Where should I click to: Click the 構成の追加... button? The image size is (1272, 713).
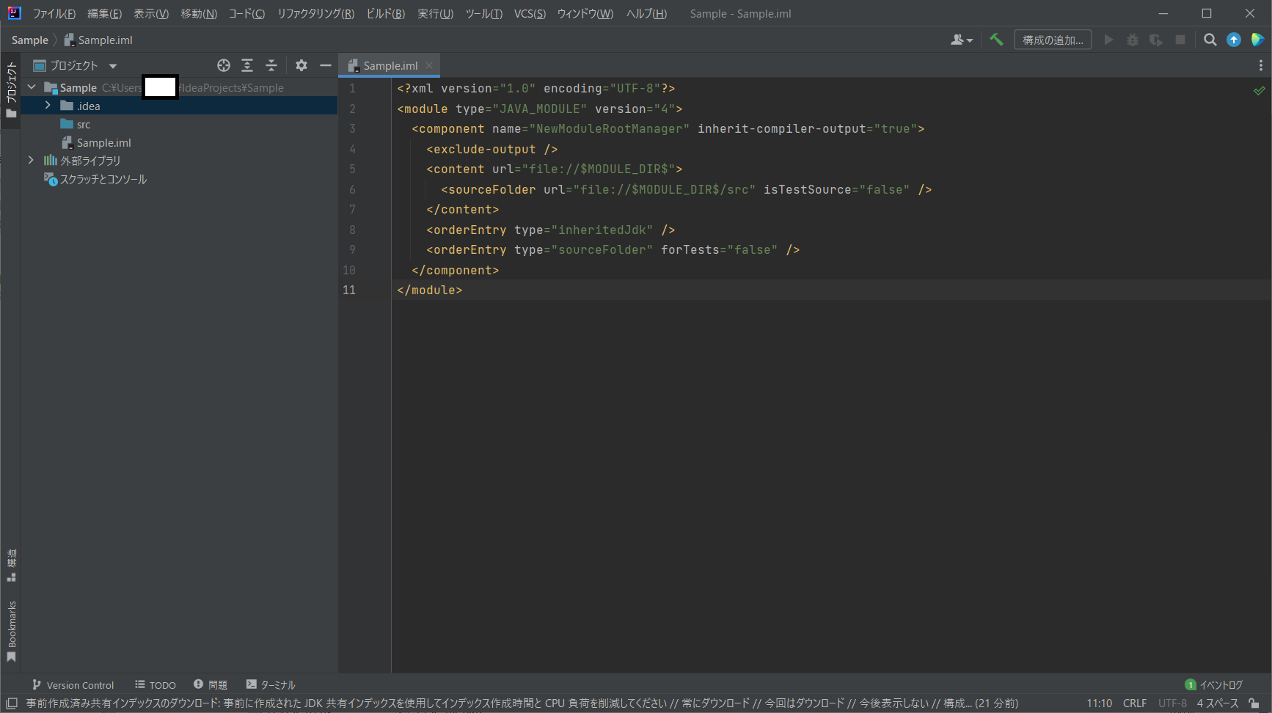click(1053, 40)
